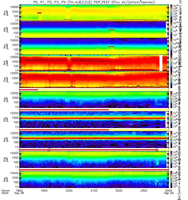Select the 'the peif' panel color bar

[x=171, y=179]
